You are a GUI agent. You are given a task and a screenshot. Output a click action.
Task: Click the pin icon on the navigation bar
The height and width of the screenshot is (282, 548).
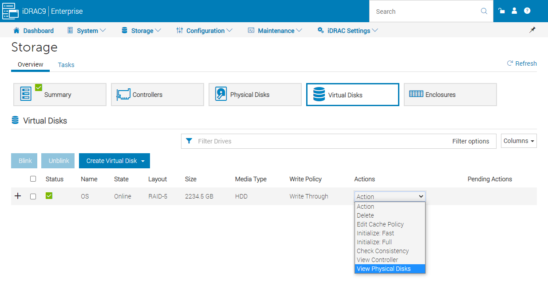(532, 30)
